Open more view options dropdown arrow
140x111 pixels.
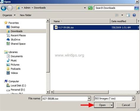coord(122,15)
